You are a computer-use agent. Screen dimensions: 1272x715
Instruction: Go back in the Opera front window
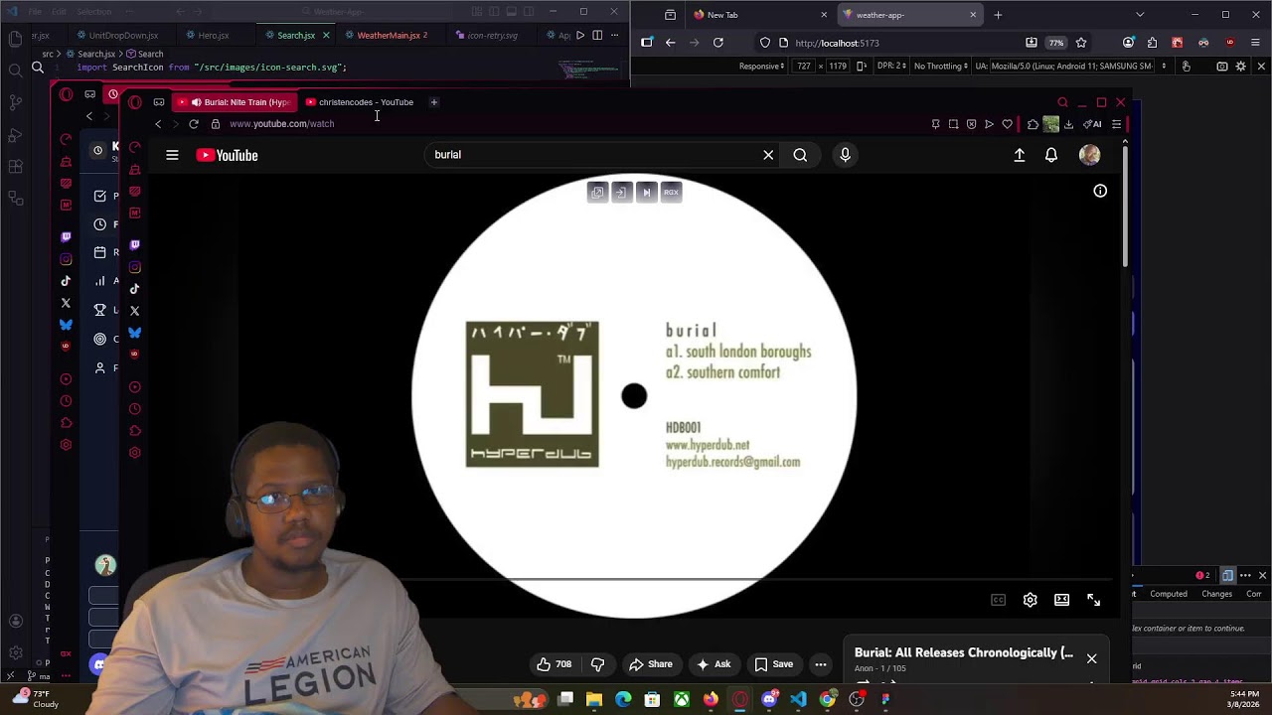pyautogui.click(x=157, y=124)
